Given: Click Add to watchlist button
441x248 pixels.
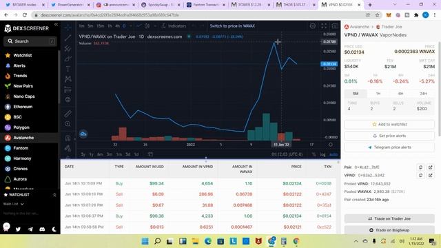Looking at the screenshot, I should pos(389,124).
